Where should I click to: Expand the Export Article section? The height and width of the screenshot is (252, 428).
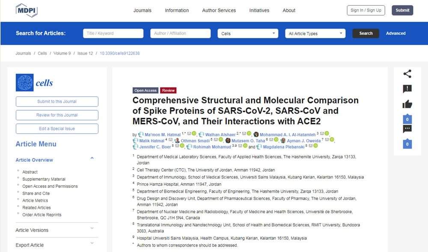[92, 244]
